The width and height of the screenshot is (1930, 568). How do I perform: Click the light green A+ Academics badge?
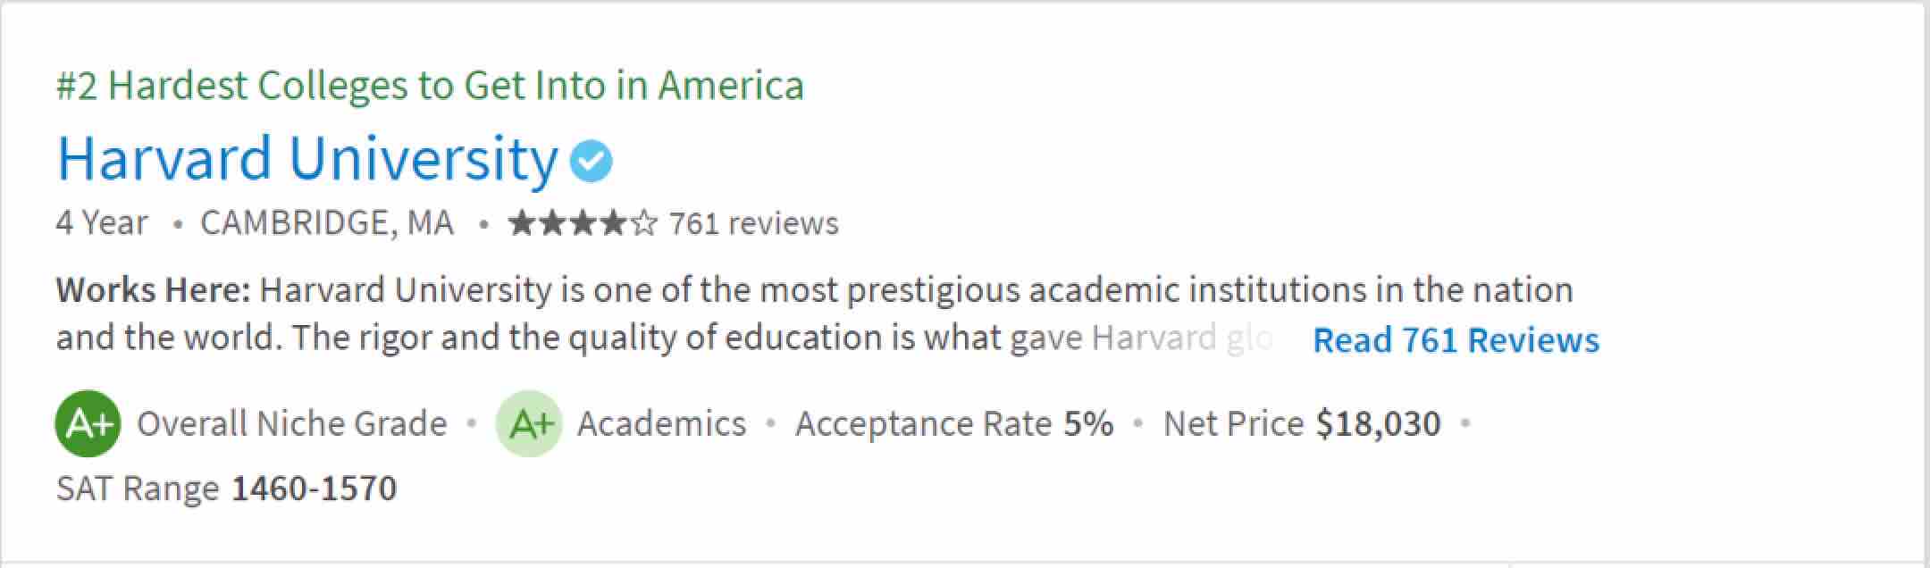click(529, 423)
